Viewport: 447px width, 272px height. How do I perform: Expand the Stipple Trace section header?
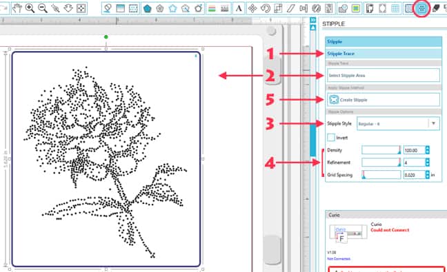(384, 54)
